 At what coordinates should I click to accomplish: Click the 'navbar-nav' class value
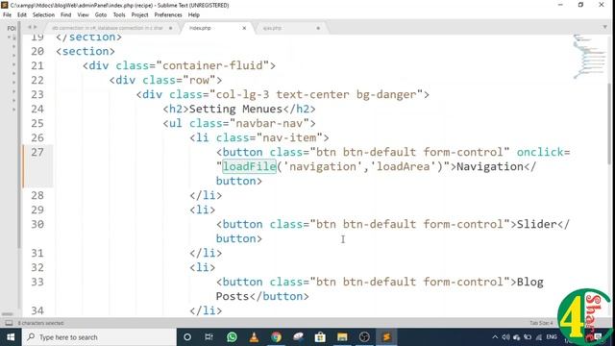point(269,124)
